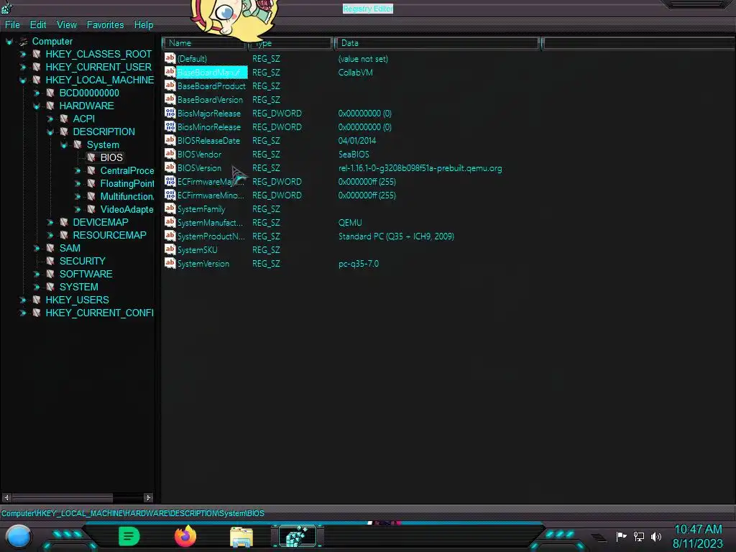Launch Firefox from the taskbar

click(x=185, y=536)
